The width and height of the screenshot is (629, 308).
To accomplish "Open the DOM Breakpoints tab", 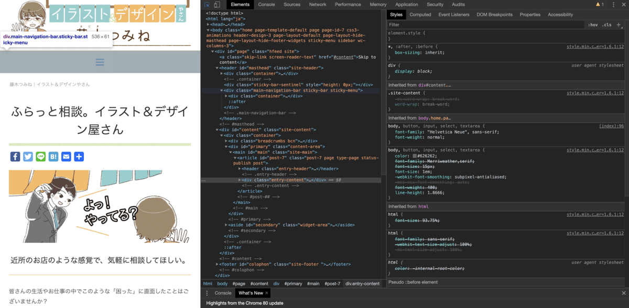I will point(495,15).
